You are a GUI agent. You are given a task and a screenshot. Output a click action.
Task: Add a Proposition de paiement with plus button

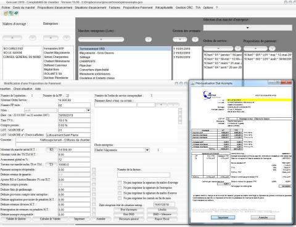pyautogui.click(x=255, y=49)
